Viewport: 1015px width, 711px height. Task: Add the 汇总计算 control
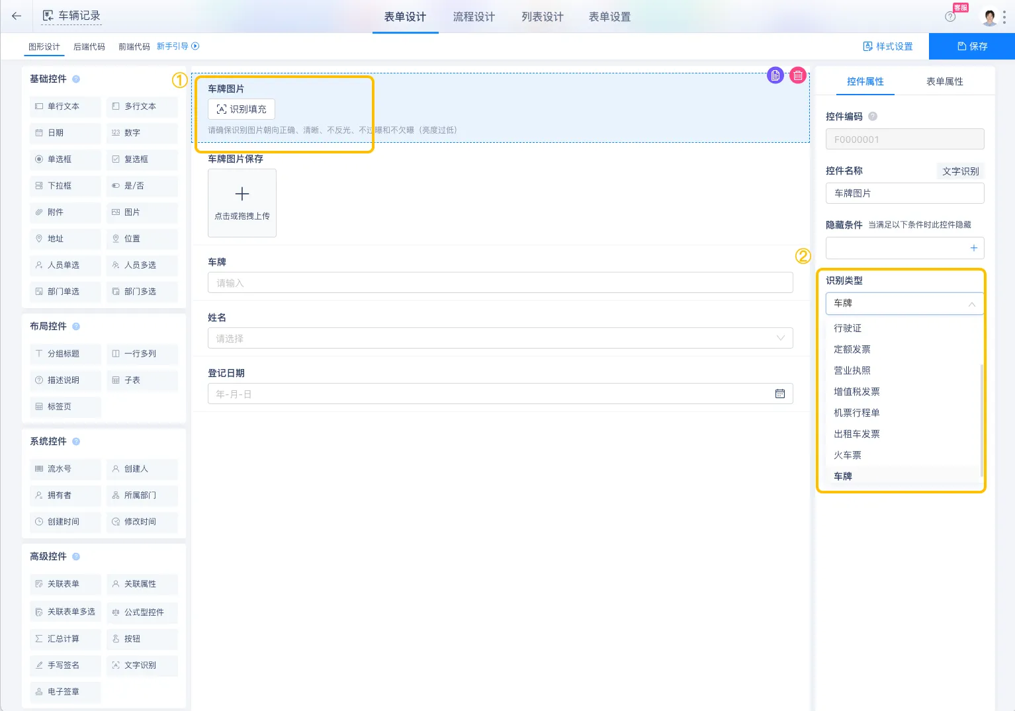pyautogui.click(x=66, y=639)
